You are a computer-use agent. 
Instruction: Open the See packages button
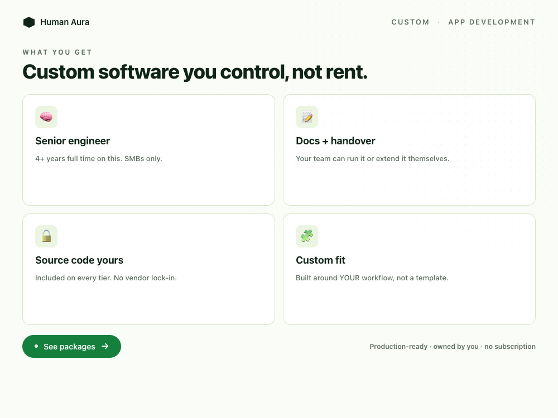tap(71, 347)
